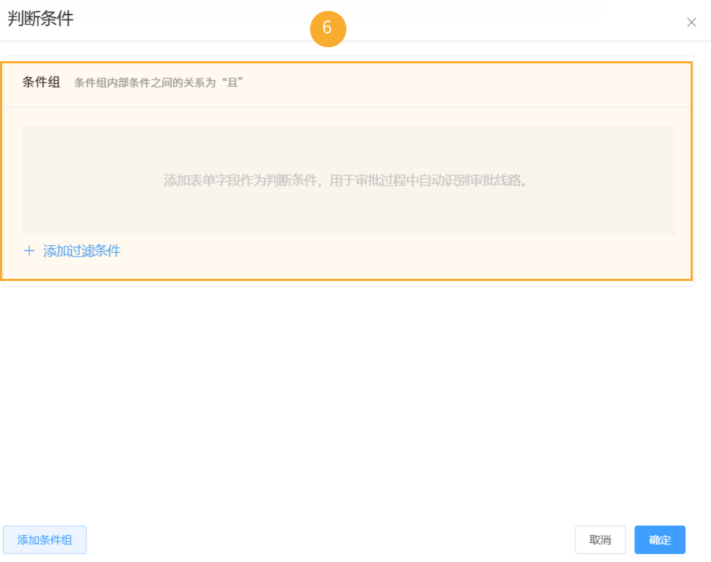Click the 条件组 heading label
The width and height of the screenshot is (711, 562).
(x=42, y=82)
